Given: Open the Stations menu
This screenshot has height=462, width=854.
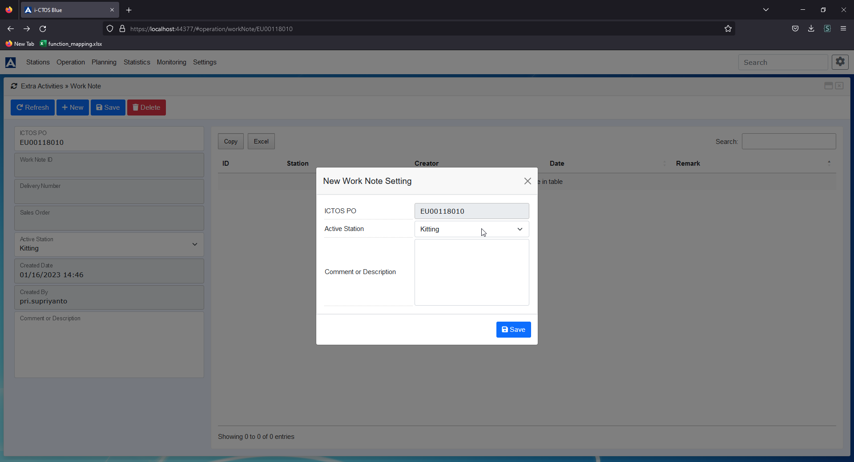Looking at the screenshot, I should (38, 62).
